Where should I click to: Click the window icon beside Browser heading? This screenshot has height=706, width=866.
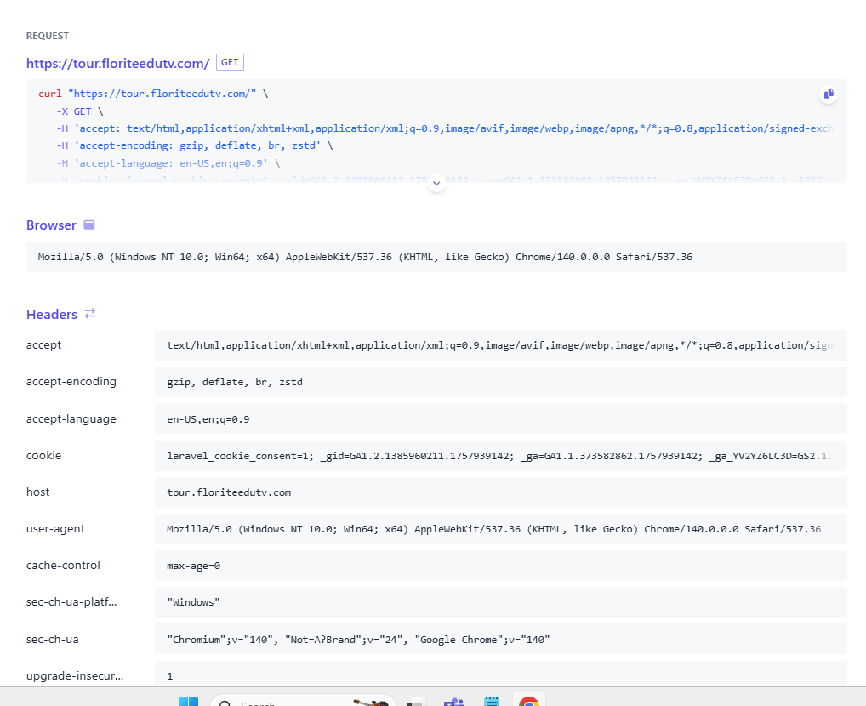pos(89,225)
